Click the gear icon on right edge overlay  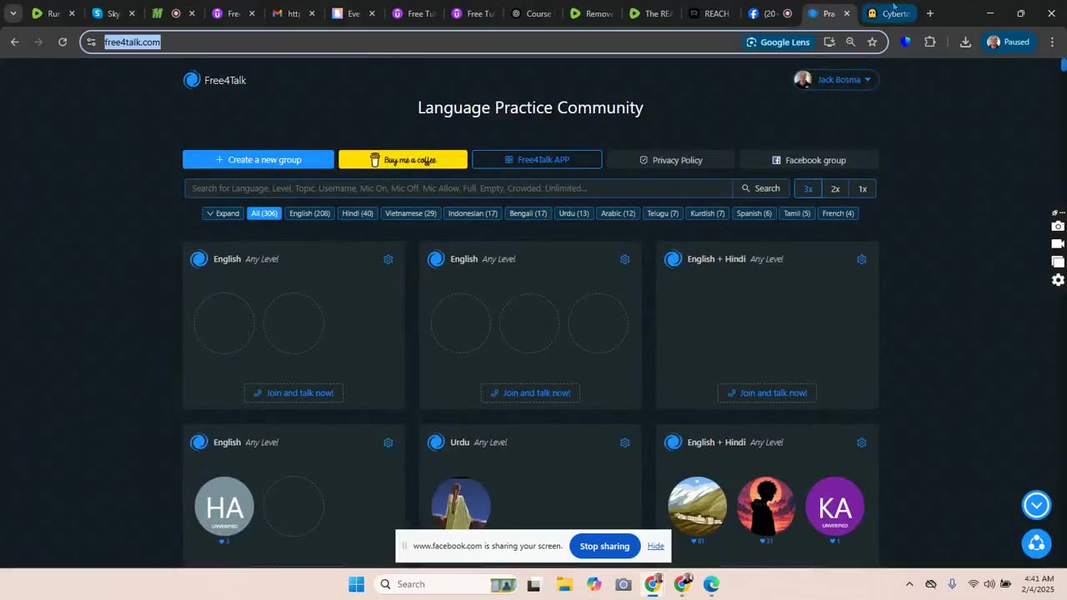click(1058, 280)
